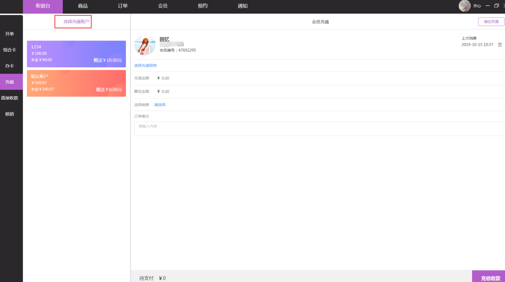Open the 收银台 top tab
The image size is (505, 282).
(x=43, y=6)
